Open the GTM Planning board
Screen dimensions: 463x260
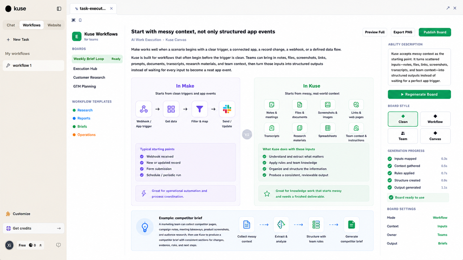point(84,87)
